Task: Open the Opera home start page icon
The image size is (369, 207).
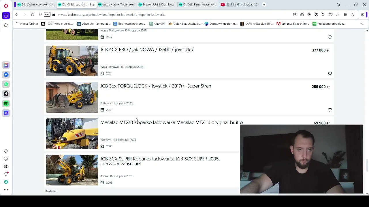Action: click(x=6, y=16)
